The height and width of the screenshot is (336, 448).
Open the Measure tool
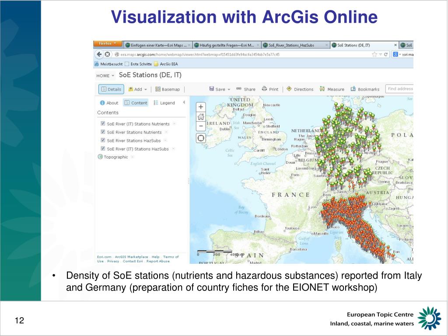tap(332, 89)
